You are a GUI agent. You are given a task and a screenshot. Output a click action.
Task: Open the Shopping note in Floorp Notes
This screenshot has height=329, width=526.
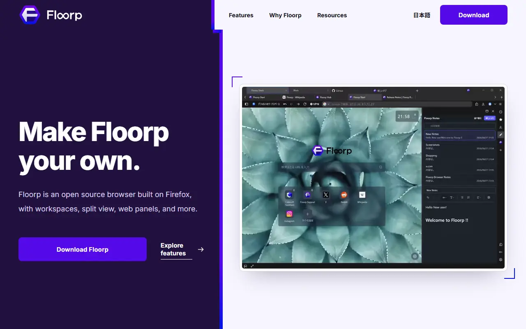(x=459, y=157)
